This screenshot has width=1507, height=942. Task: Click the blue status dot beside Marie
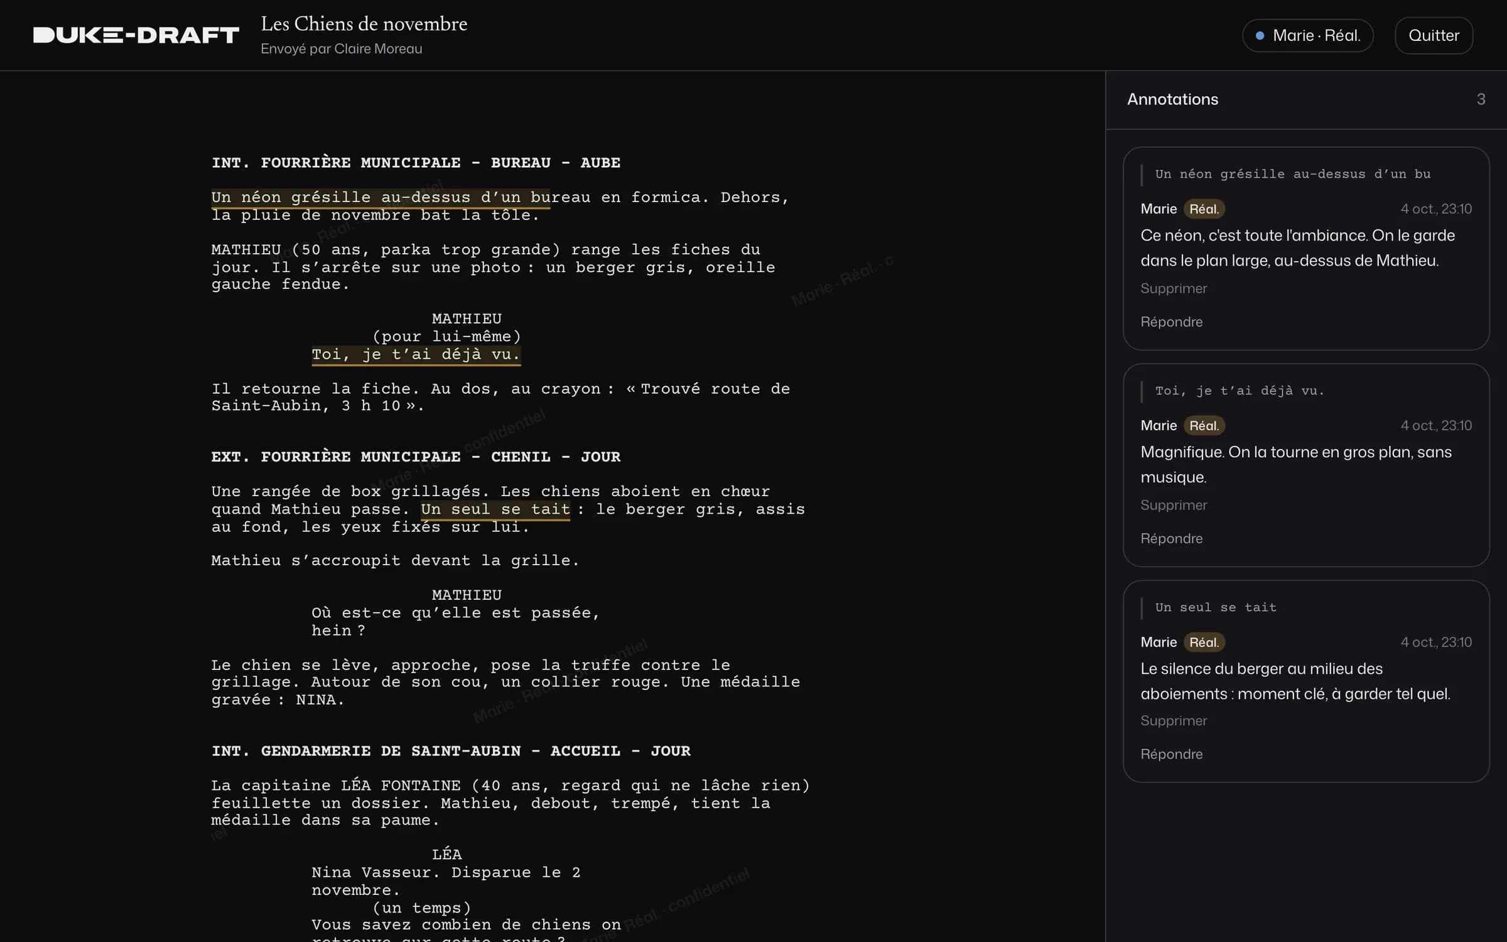tap(1260, 36)
